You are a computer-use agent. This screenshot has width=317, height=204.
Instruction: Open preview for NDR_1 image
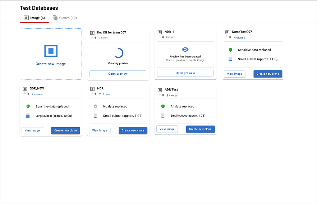tap(185, 73)
